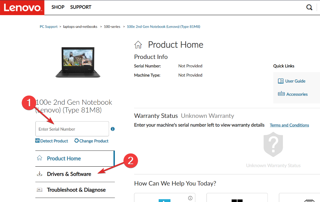Open the laptops-and-netbooks breadcrumb link
Viewport: 320px width, 202px height.
click(x=80, y=26)
